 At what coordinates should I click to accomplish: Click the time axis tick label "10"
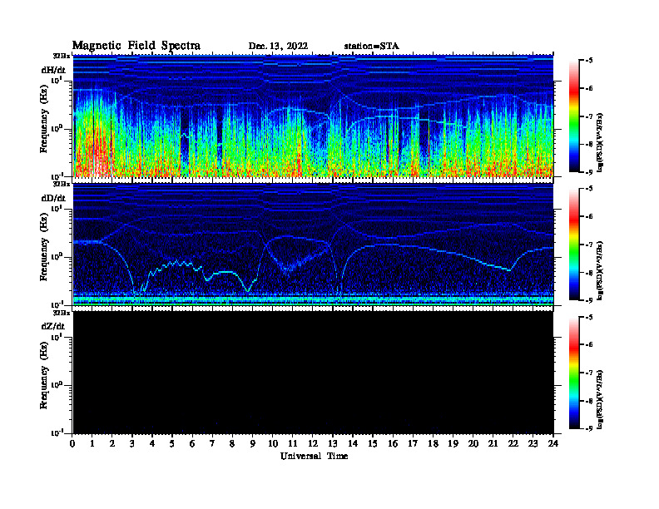point(272,444)
